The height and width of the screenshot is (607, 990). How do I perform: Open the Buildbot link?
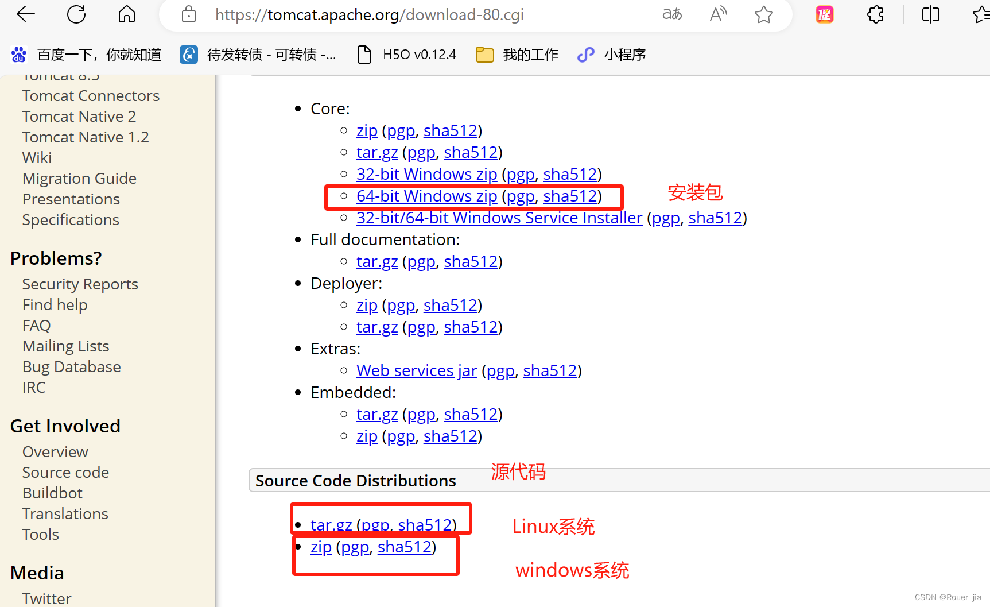coord(52,493)
